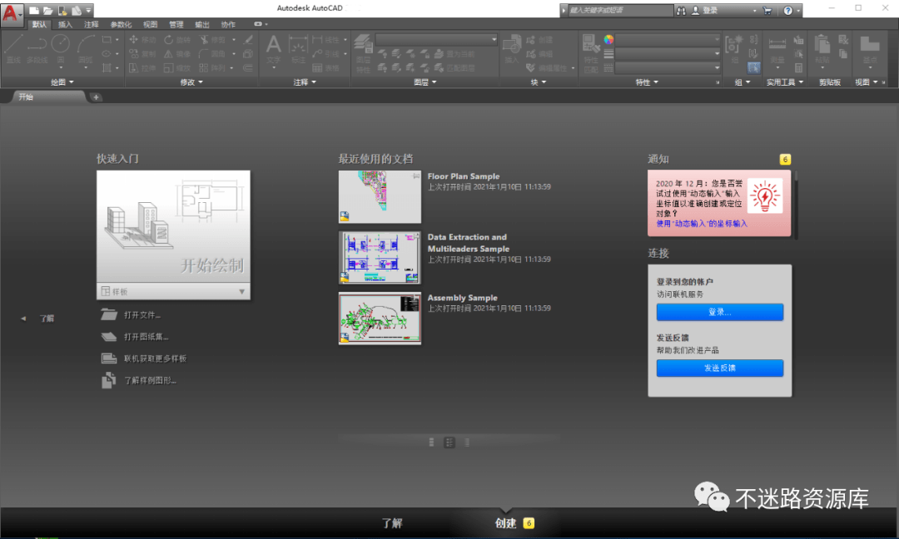This screenshot has height=539, width=899.
Task: Click the color wheel object color swatch
Action: [x=608, y=40]
